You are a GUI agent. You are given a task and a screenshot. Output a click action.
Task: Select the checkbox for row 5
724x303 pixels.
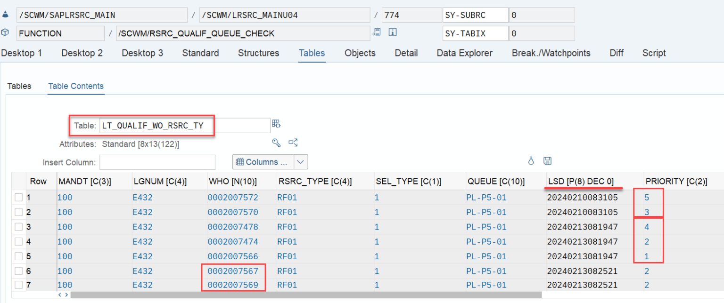[x=19, y=256]
